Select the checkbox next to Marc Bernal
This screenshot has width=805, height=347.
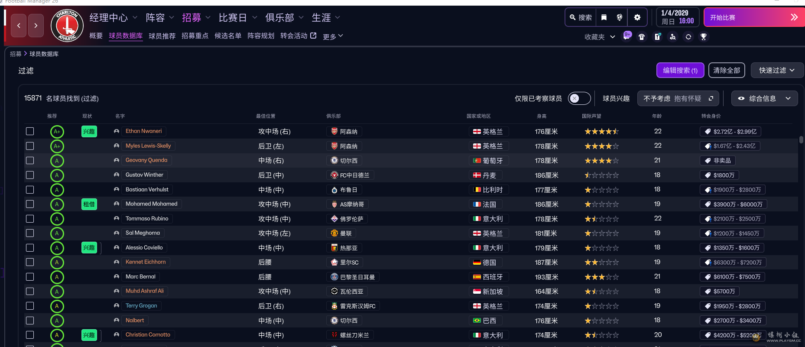coord(30,277)
